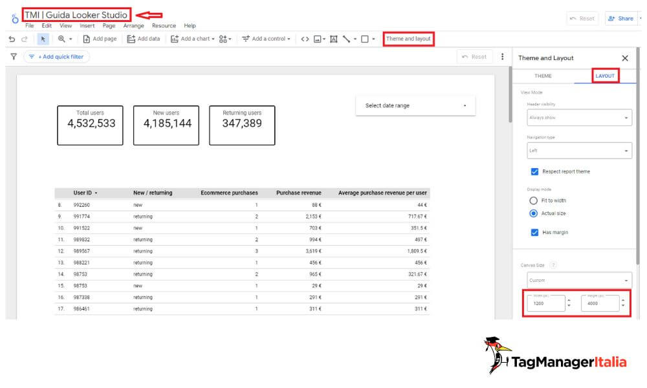Screen dimensions: 647x388
Task: Select the Shape rectangle tool
Action: pyautogui.click(x=365, y=39)
